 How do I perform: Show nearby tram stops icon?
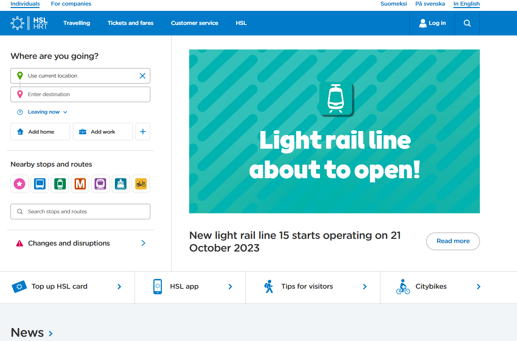[60, 184]
